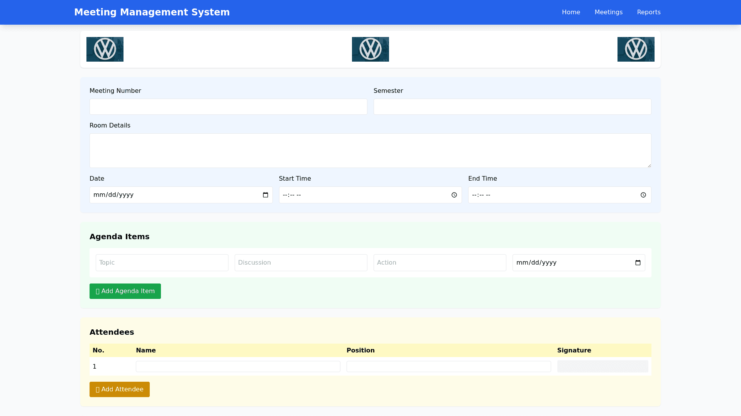The image size is (741, 416).
Task: Focus the Semester input field
Action: click(x=512, y=107)
